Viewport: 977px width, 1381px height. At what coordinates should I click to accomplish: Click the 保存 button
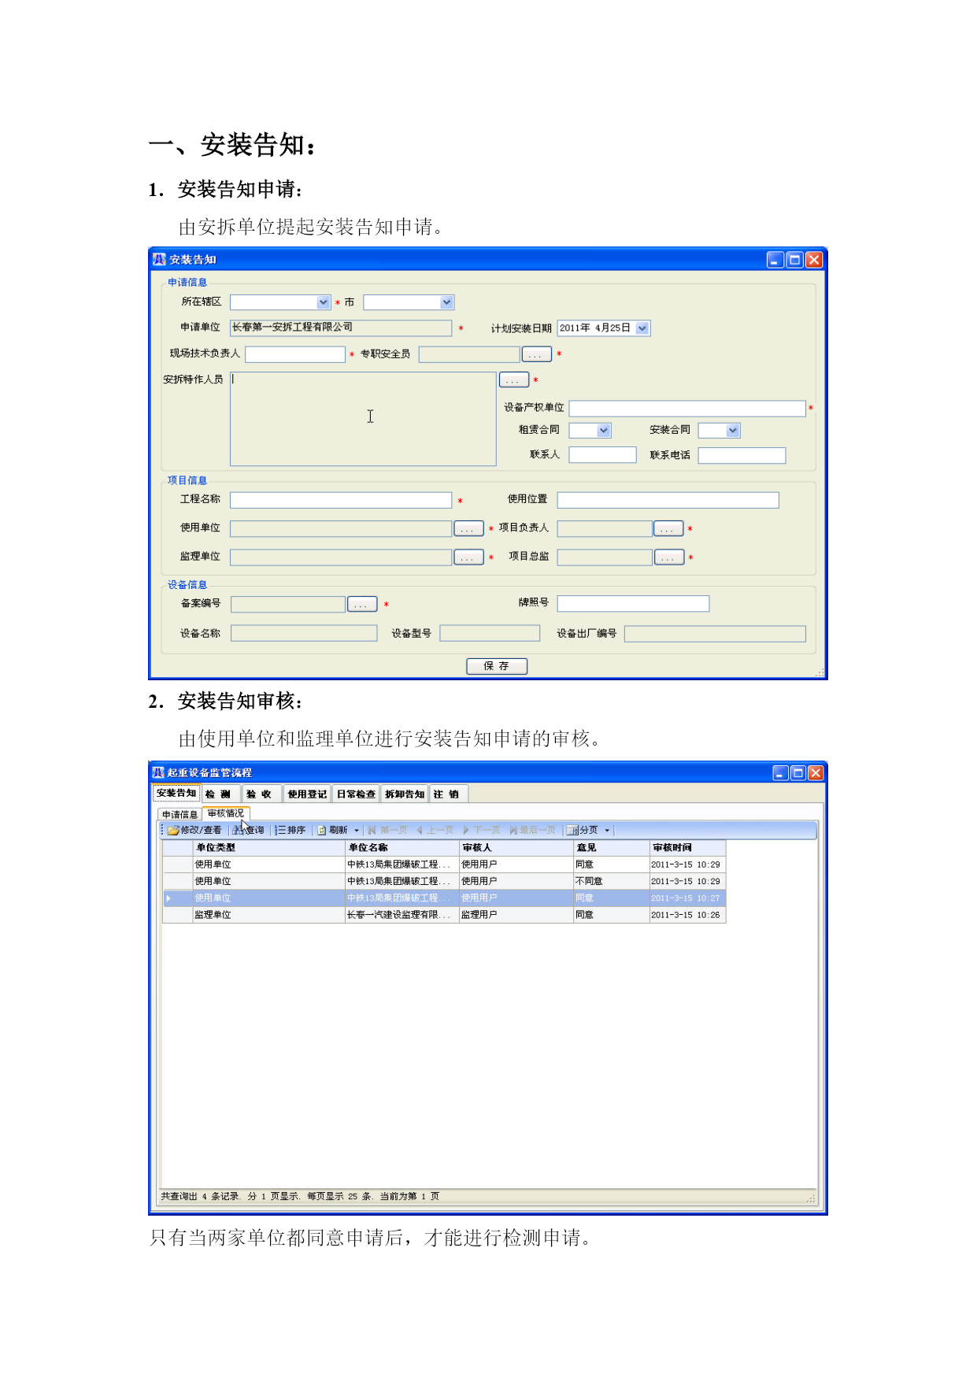[497, 666]
